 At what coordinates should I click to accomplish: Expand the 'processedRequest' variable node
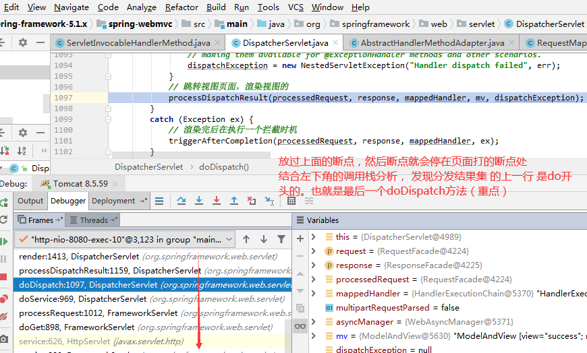coord(314,280)
